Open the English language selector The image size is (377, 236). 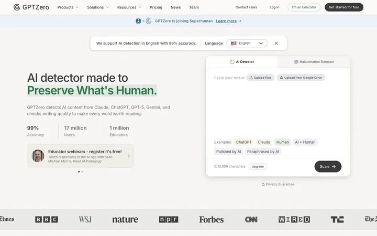(x=247, y=44)
